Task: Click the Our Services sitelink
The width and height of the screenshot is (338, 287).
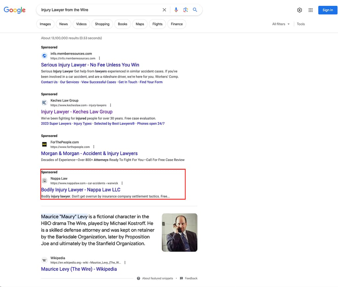Action: (x=69, y=82)
